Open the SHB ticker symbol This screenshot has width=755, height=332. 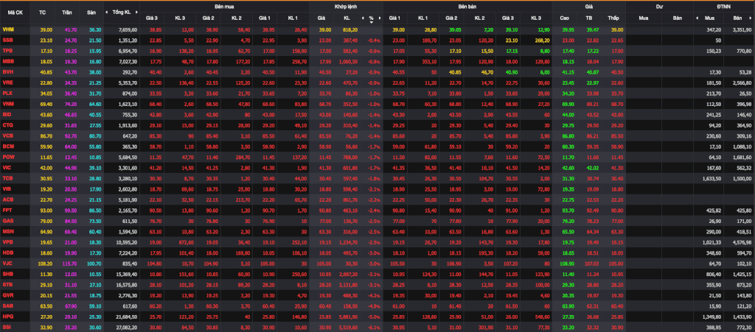tap(7, 273)
